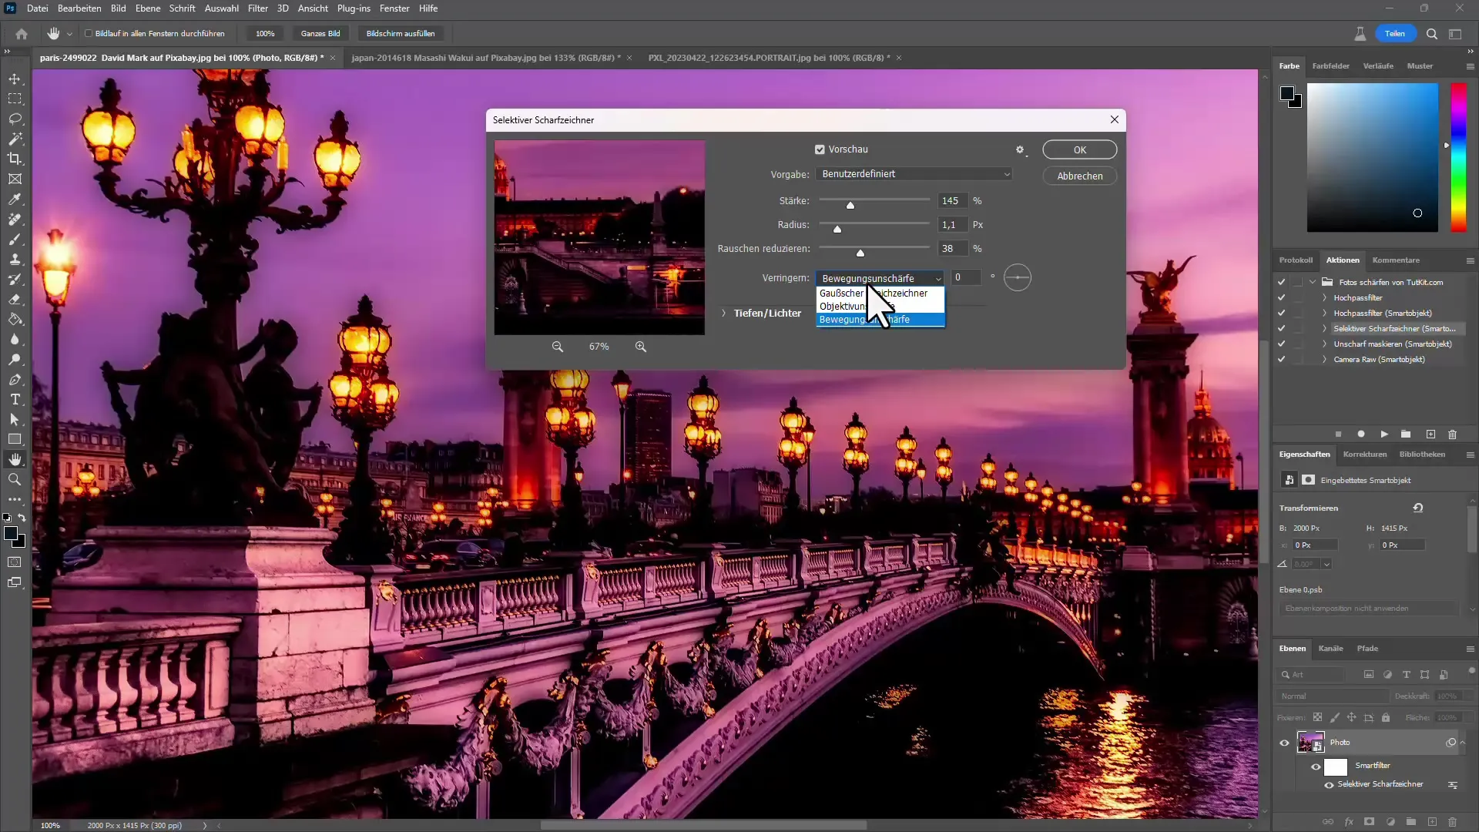Start recording an action
The height and width of the screenshot is (832, 1479).
click(1361, 434)
